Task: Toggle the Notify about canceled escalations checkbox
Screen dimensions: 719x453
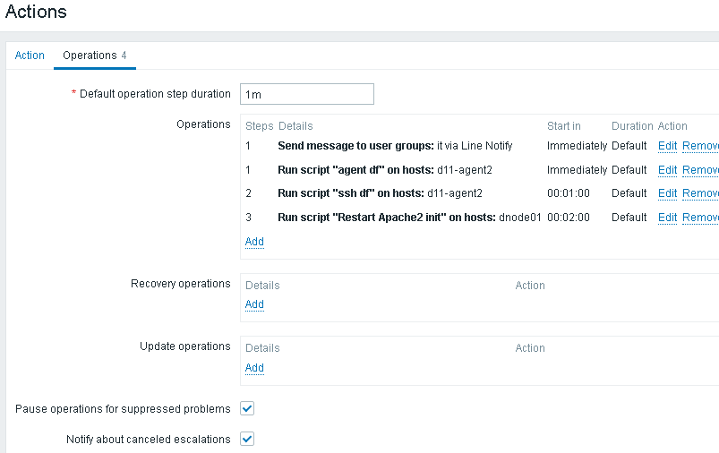Action: pyautogui.click(x=248, y=440)
